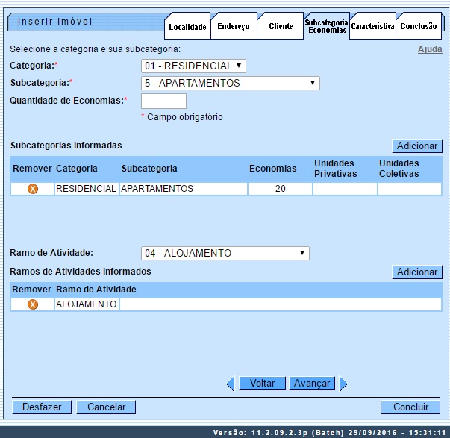Remove the ALOJAMENTO activity row
Viewport: 450px width, 438px height.
coord(33,304)
